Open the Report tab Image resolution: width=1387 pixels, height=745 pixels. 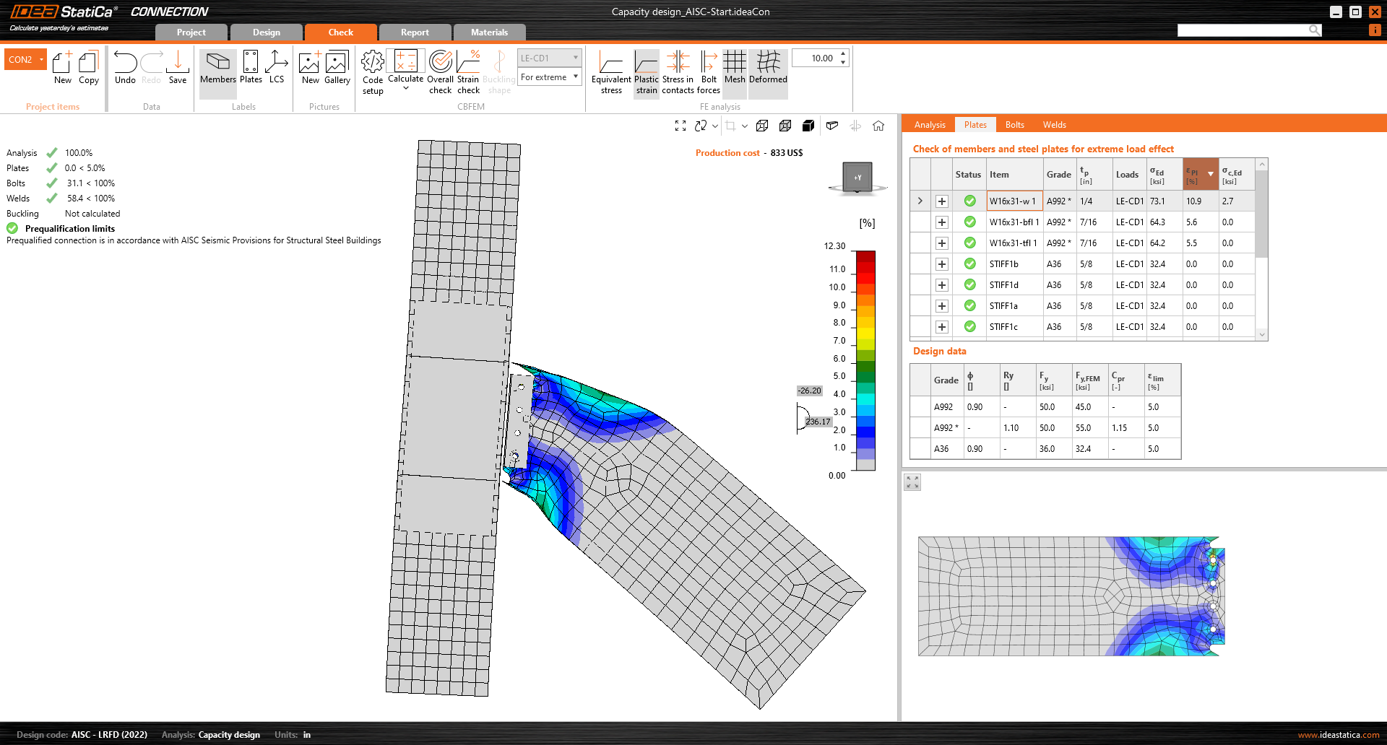click(415, 32)
